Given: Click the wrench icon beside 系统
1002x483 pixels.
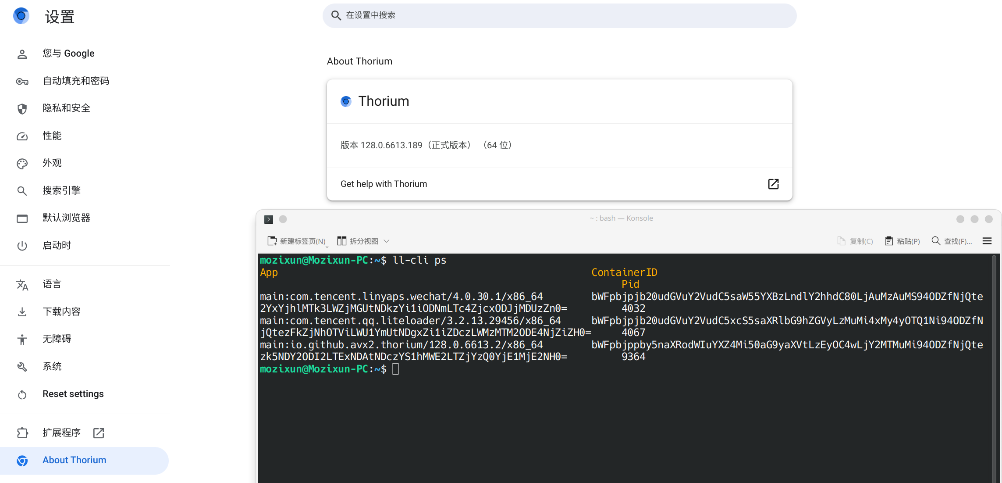Looking at the screenshot, I should point(22,367).
